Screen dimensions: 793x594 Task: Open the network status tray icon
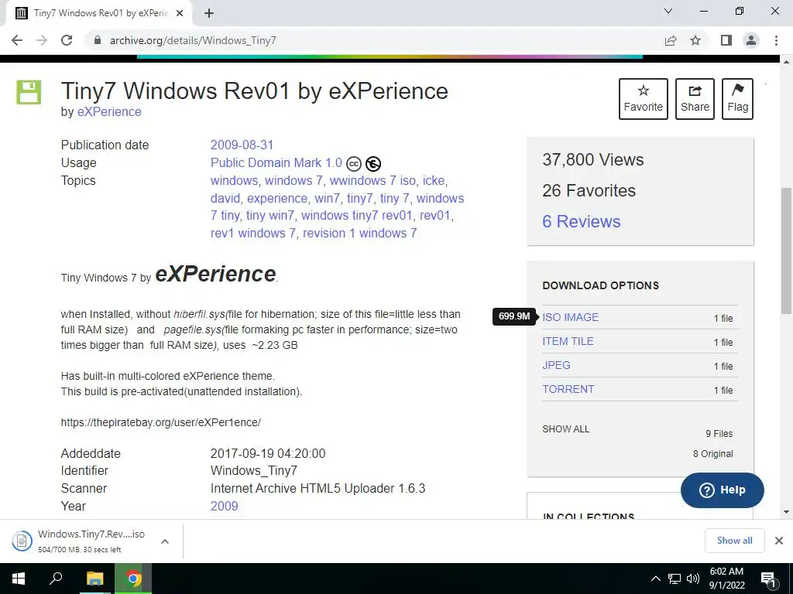click(x=675, y=579)
